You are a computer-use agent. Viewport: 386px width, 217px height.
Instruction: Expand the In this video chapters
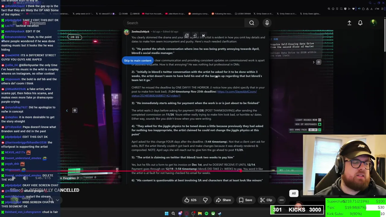click(x=69, y=178)
